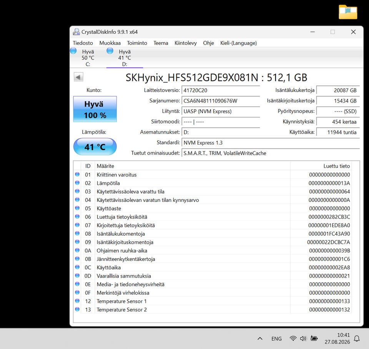Select raw value 00000000000132

[x=329, y=310]
